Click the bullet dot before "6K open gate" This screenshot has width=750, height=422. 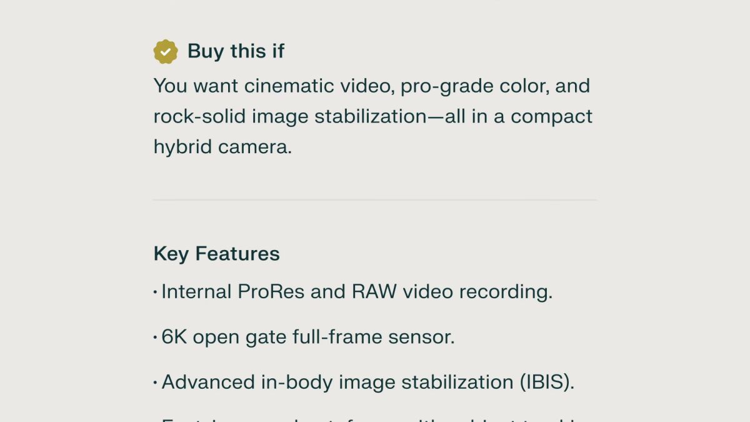point(156,338)
